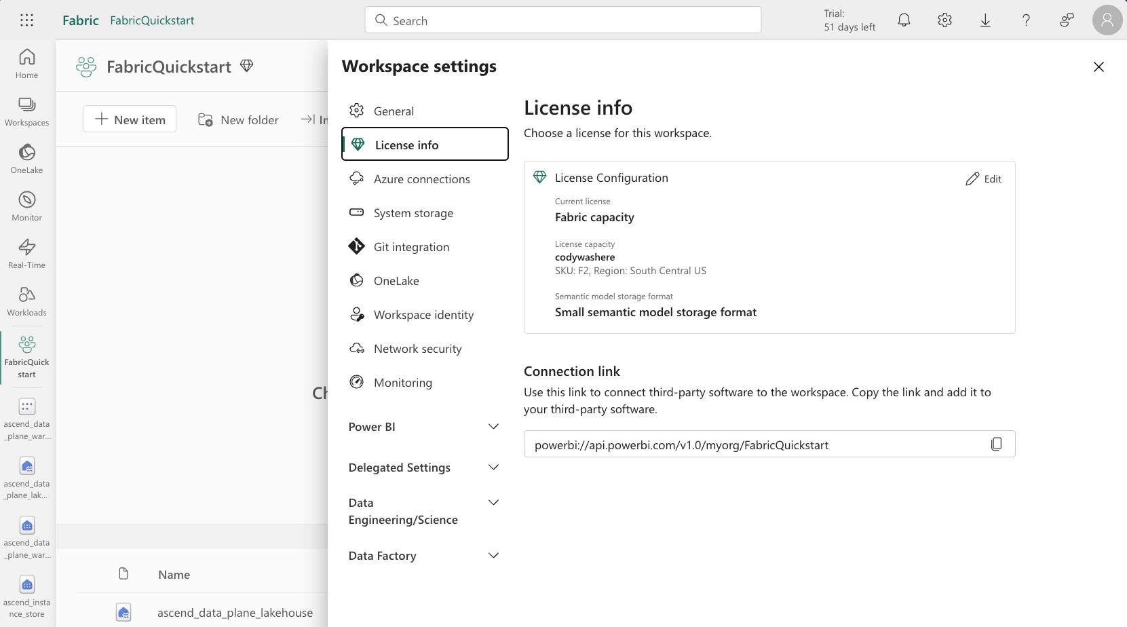
Task: Open Network security settings
Action: (425, 348)
